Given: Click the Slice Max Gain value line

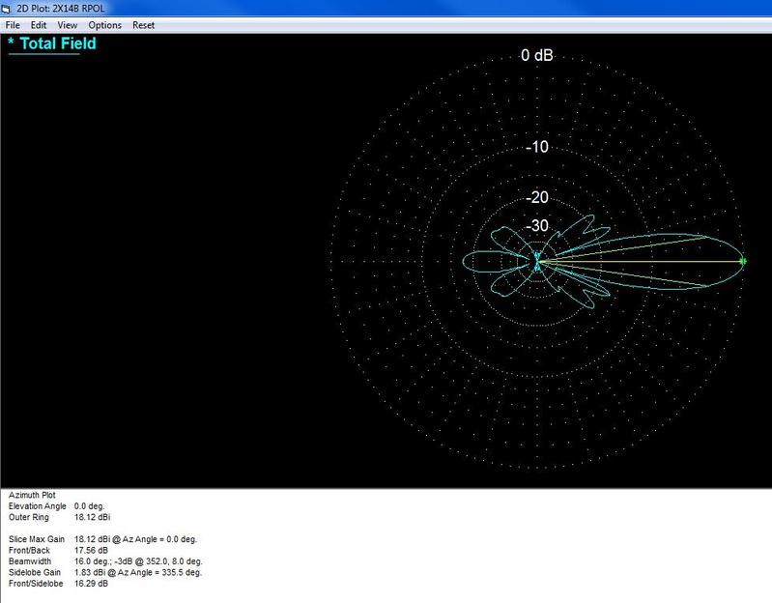Looking at the screenshot, I should pyautogui.click(x=135, y=539).
